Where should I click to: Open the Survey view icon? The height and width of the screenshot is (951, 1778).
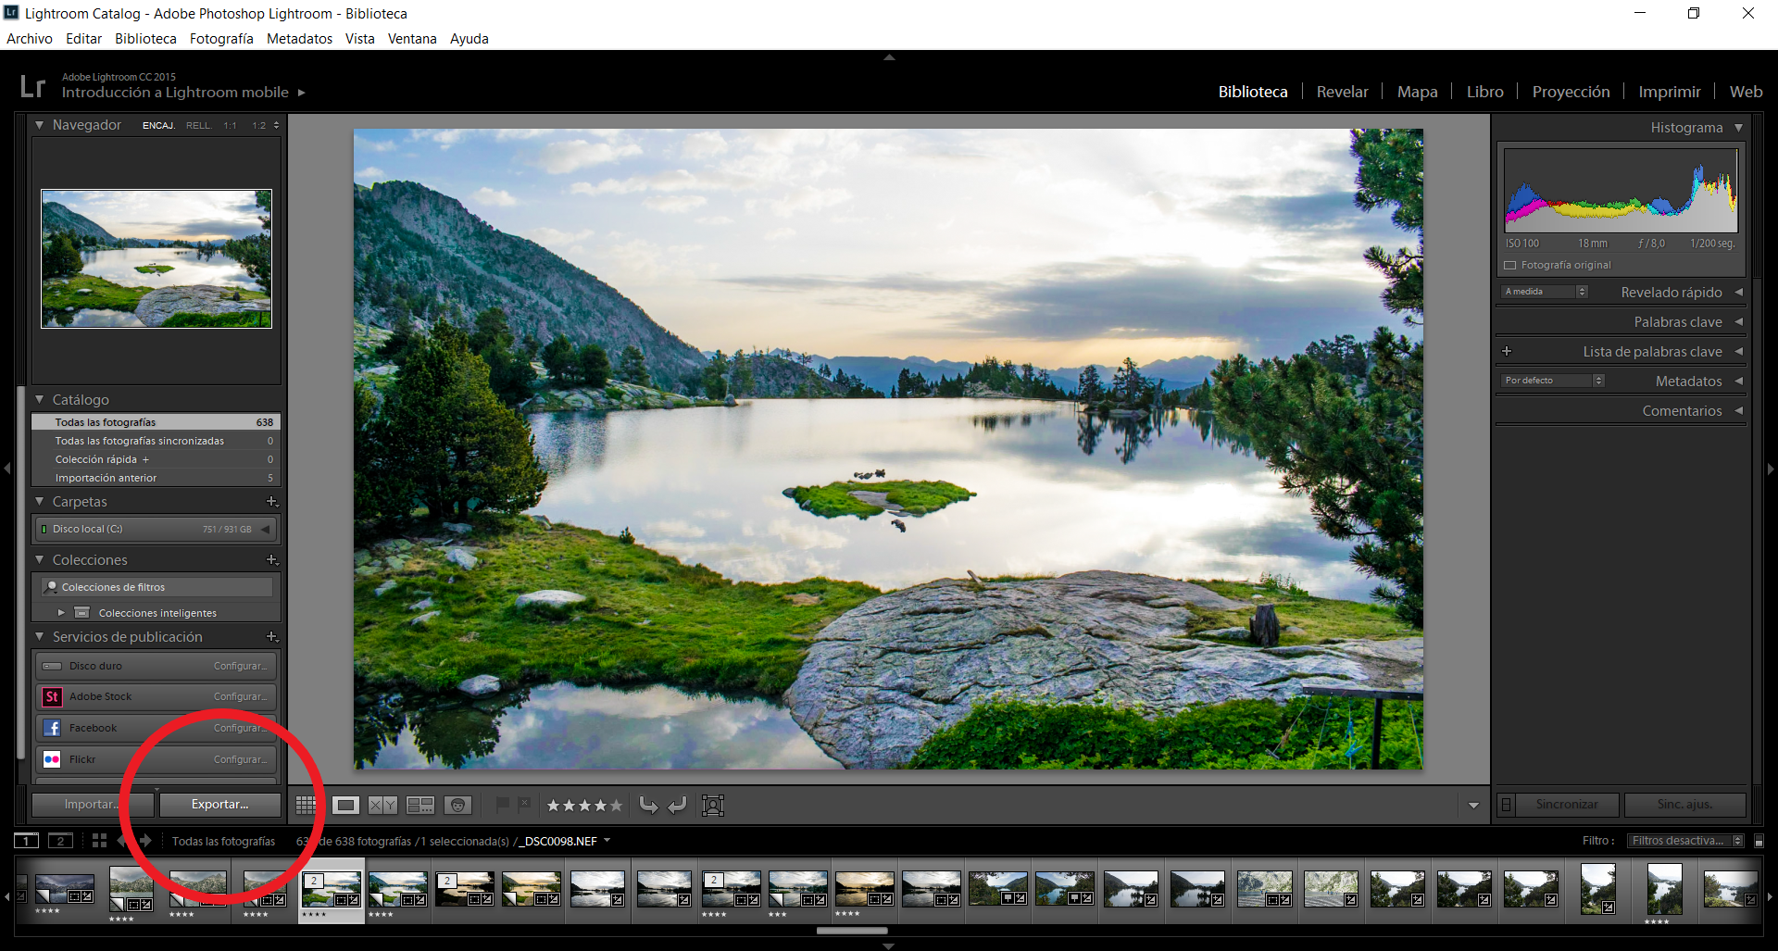[420, 805]
